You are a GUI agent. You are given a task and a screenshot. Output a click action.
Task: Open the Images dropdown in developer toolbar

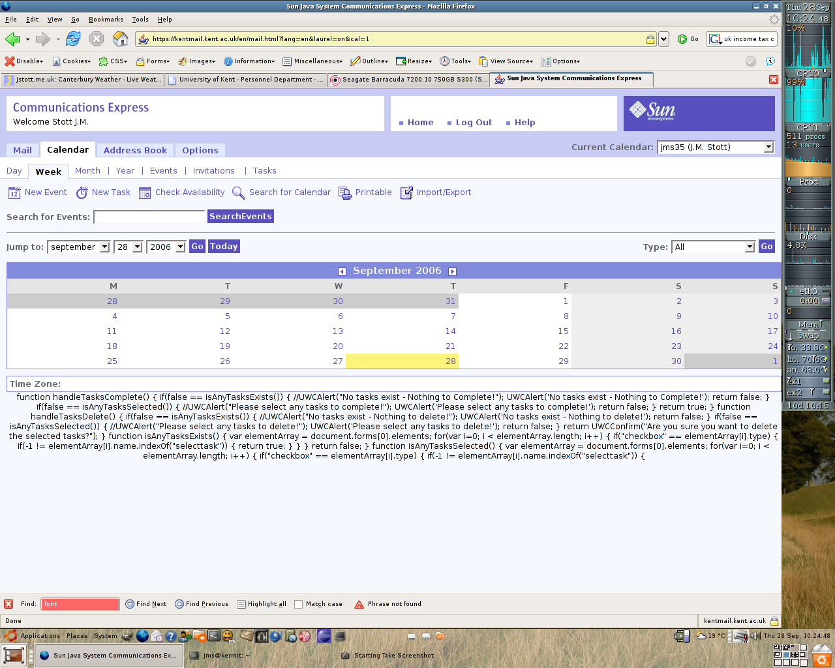(x=197, y=61)
